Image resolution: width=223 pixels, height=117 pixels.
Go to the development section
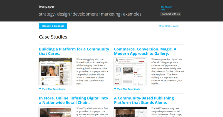click(x=85, y=14)
